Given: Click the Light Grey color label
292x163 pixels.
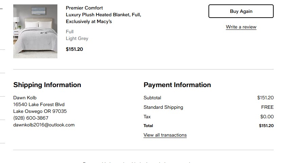Looking at the screenshot, I should click(77, 39).
